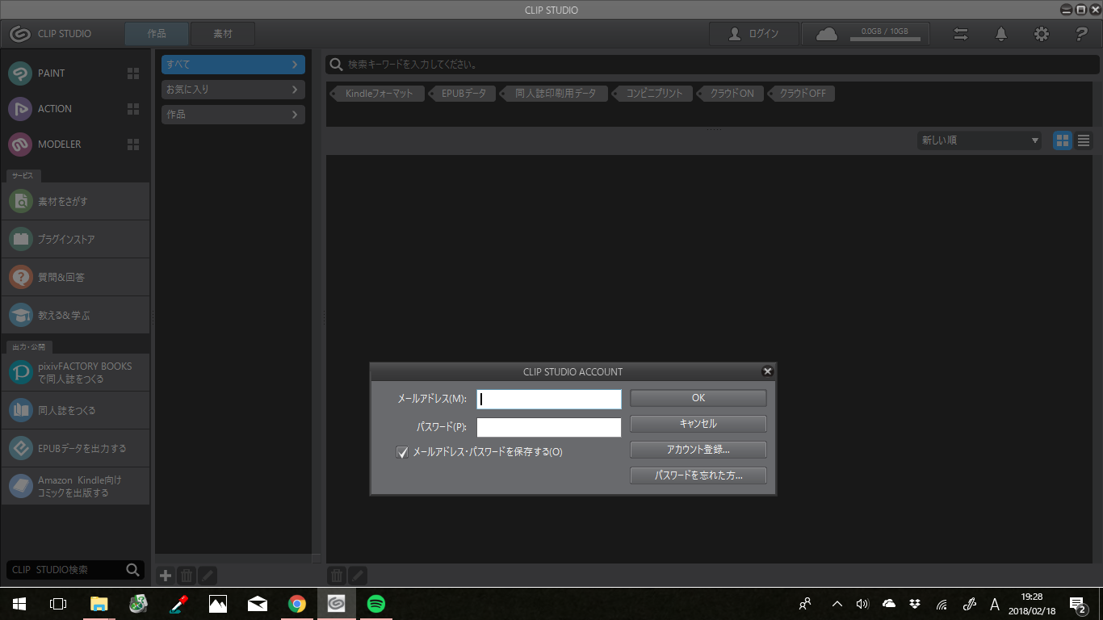
Task: Click the CLIP STUDIO search magnifier icon
Action: [133, 570]
